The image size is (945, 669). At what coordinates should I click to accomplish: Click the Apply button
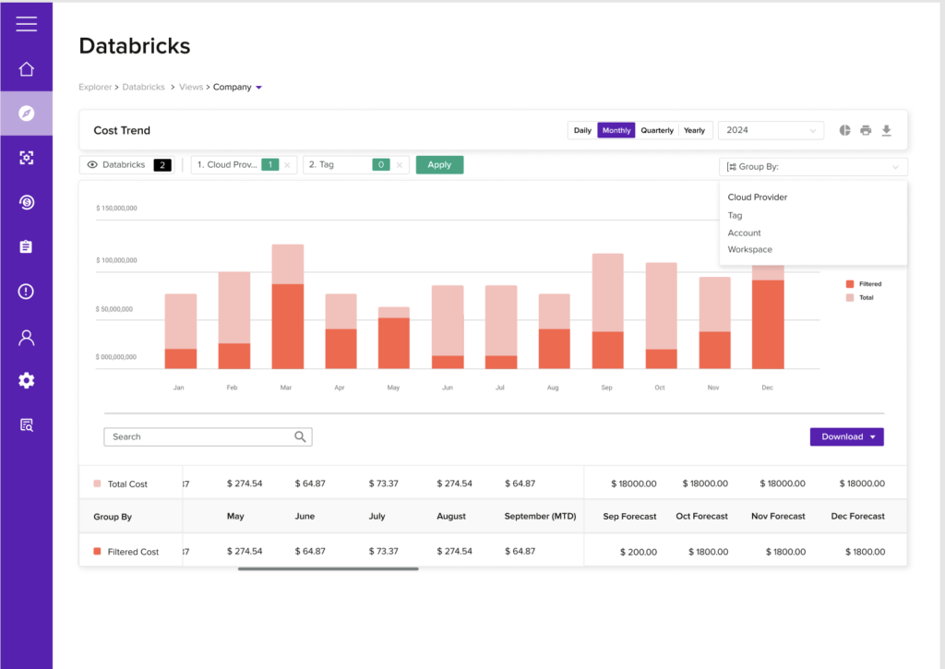[x=439, y=165]
